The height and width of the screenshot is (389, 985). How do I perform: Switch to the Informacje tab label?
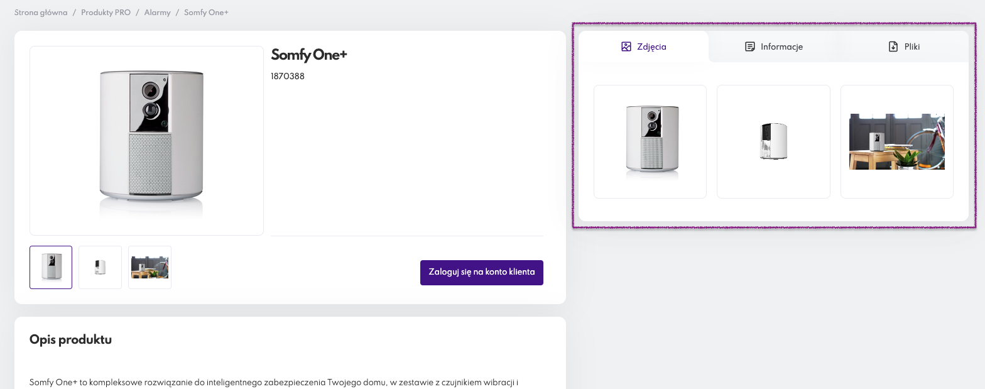pos(781,47)
